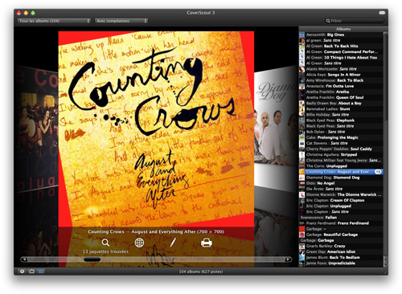Click the 13 badge on Counting Crows row
This screenshot has width=402, height=294.
point(378,172)
